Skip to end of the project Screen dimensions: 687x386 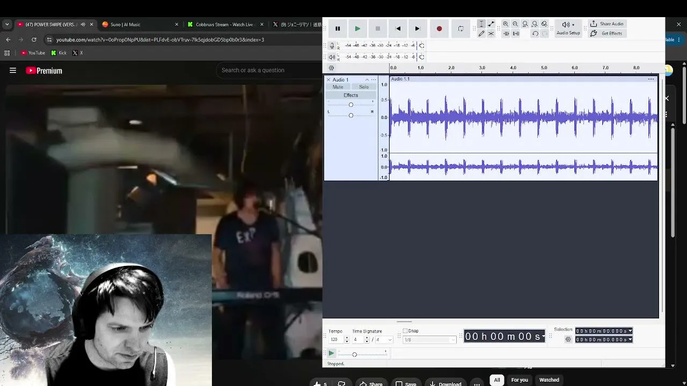pyautogui.click(x=418, y=28)
